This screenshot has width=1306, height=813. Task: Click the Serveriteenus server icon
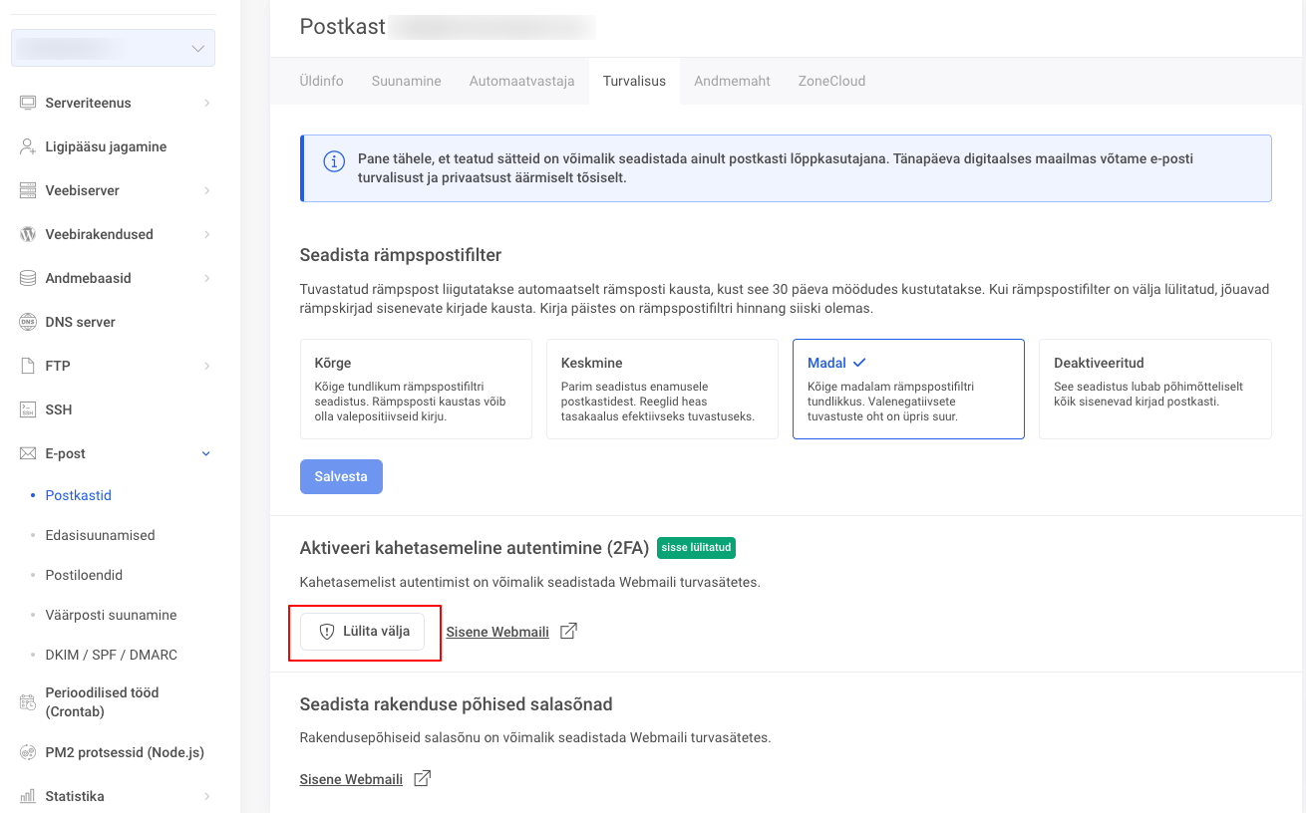(x=28, y=103)
